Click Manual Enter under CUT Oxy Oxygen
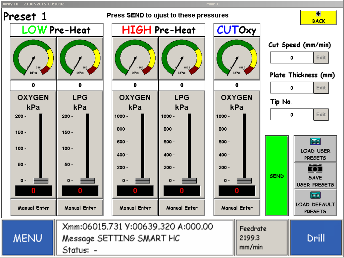Screen dimensions: 344x258 [237, 208]
